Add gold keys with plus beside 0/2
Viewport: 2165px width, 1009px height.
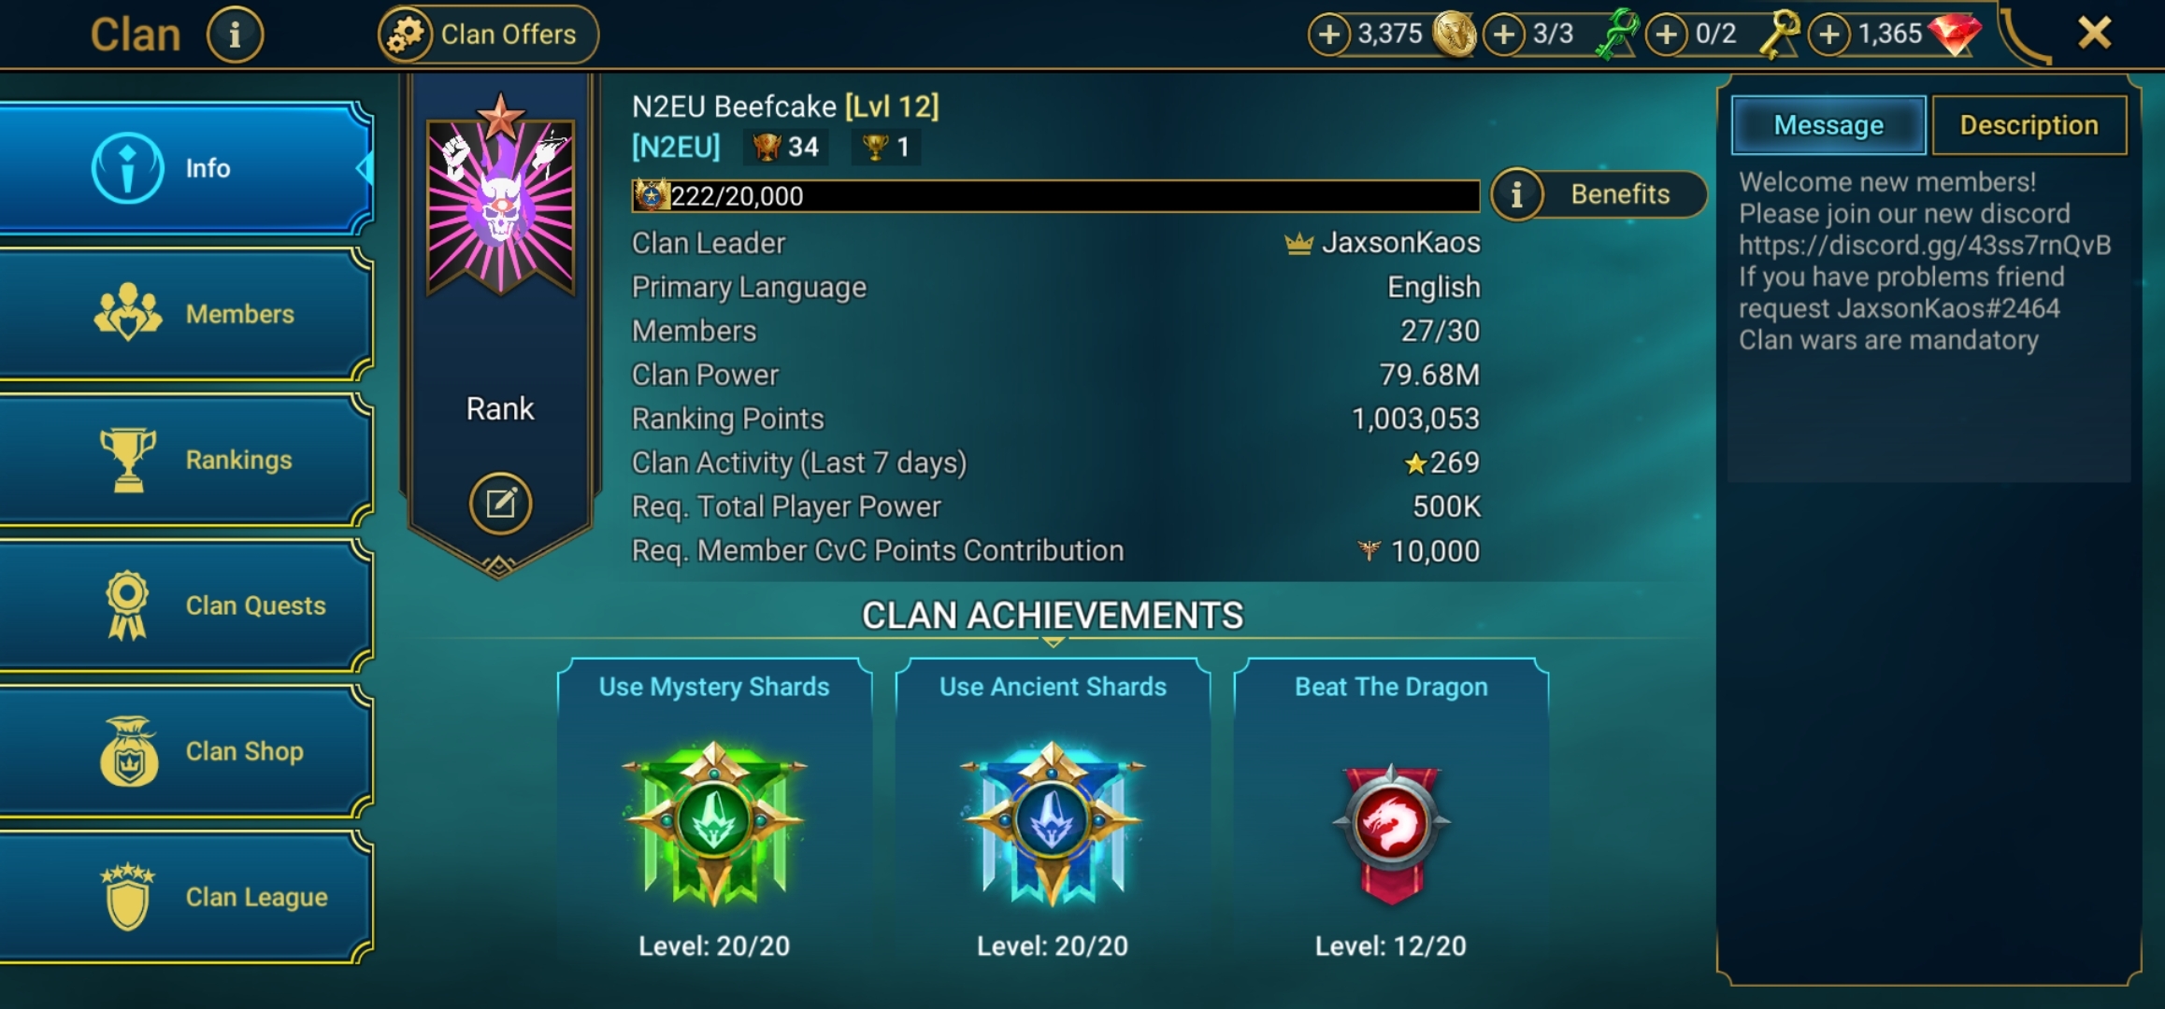point(1666,35)
